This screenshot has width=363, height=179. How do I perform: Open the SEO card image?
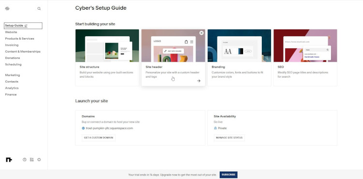(305, 46)
